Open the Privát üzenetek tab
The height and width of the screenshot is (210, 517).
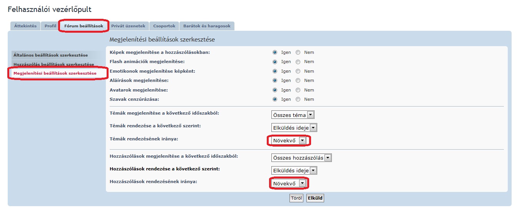tap(128, 26)
